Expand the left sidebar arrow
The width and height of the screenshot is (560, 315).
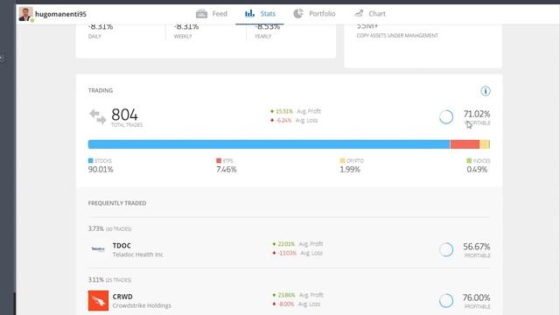(x=2, y=57)
